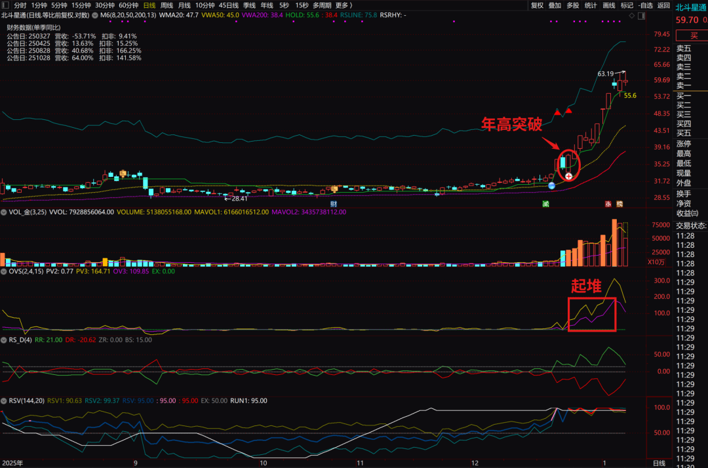
Task: Open main chart indicator settings next to 对数
Action: pos(95,15)
